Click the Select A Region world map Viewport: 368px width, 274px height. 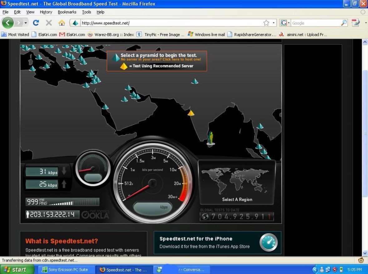[237, 183]
